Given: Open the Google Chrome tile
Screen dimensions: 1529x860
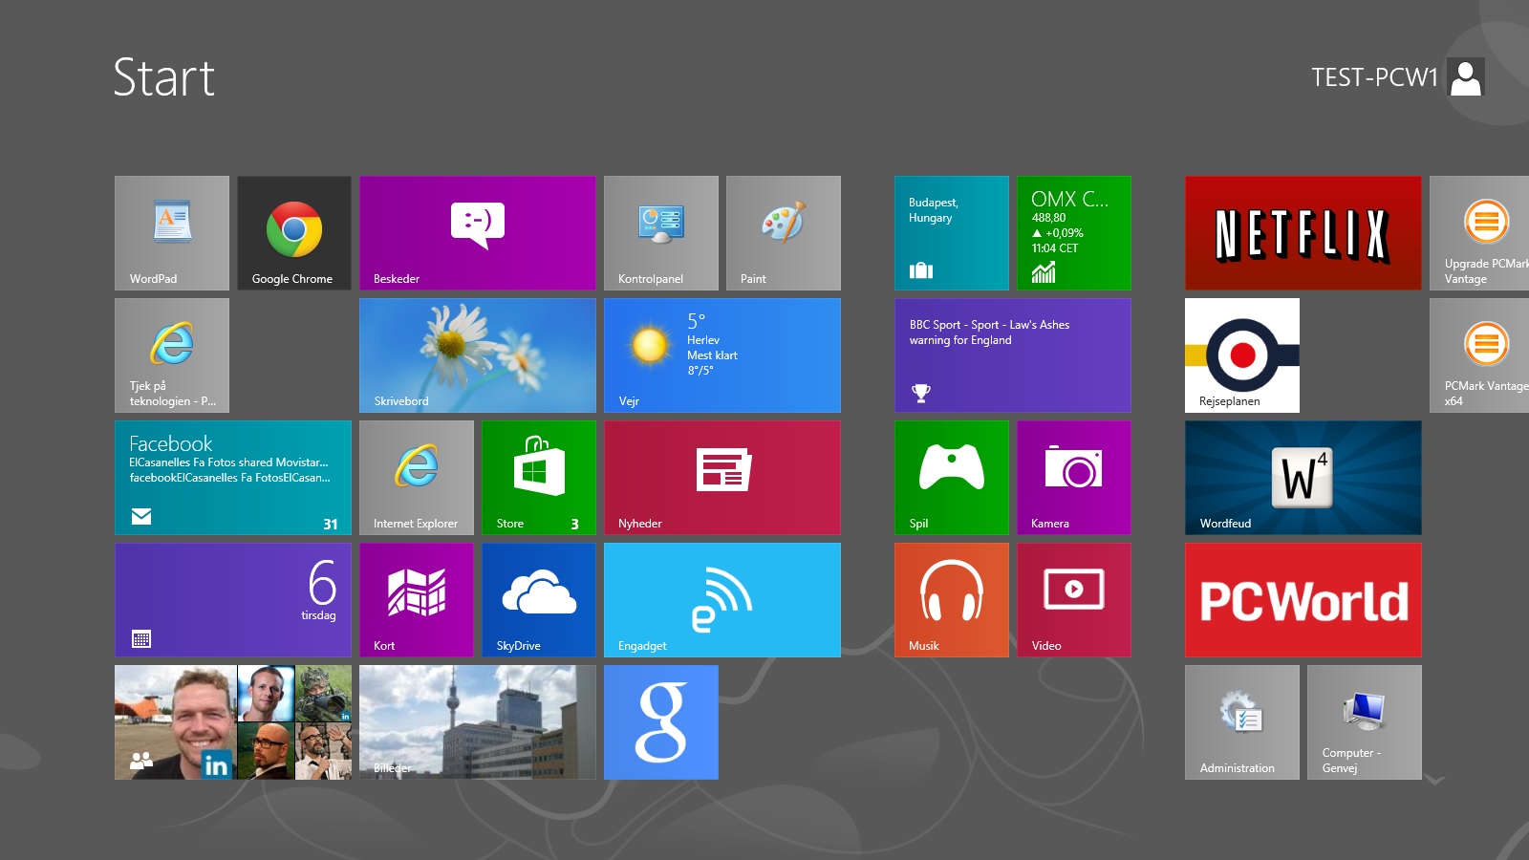Looking at the screenshot, I should coord(293,232).
